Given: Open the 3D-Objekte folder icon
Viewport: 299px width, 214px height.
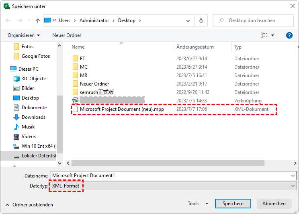Looking at the screenshot, I should coord(16,79).
